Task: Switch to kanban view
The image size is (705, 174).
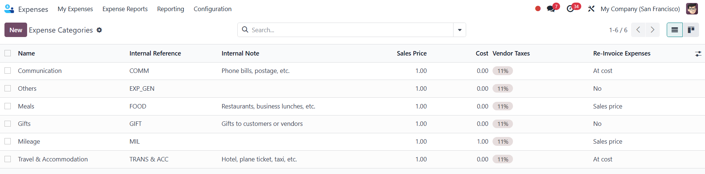Action: tap(691, 30)
